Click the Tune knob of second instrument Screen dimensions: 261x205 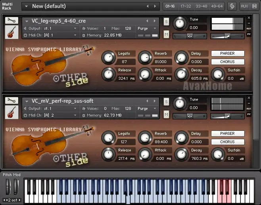tap(180, 103)
